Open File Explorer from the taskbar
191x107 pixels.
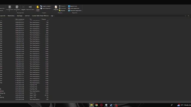92,105
